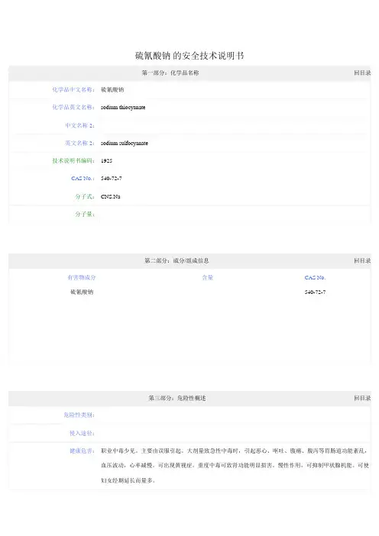
Task: Click CAS No. column header in composition table
Action: click(x=315, y=278)
